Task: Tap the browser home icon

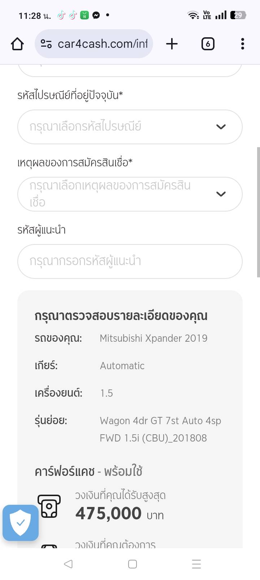Action: [x=17, y=44]
